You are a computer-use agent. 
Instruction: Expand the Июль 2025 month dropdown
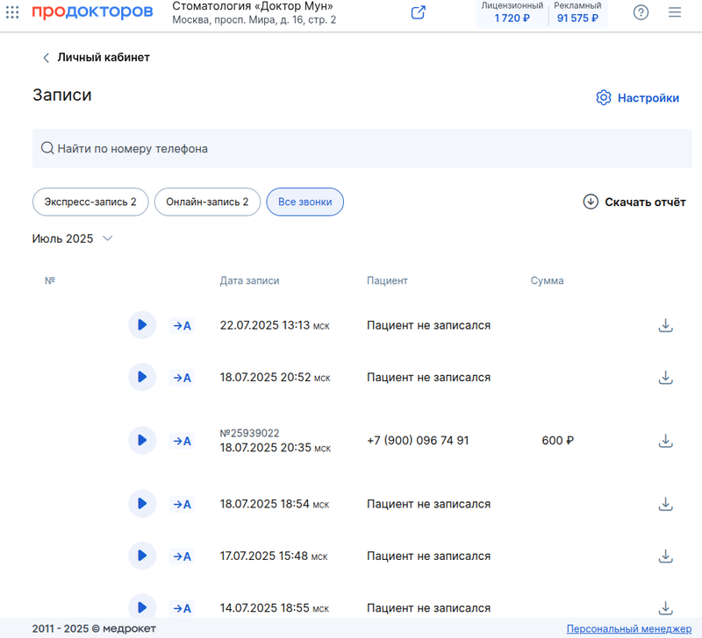[73, 238]
